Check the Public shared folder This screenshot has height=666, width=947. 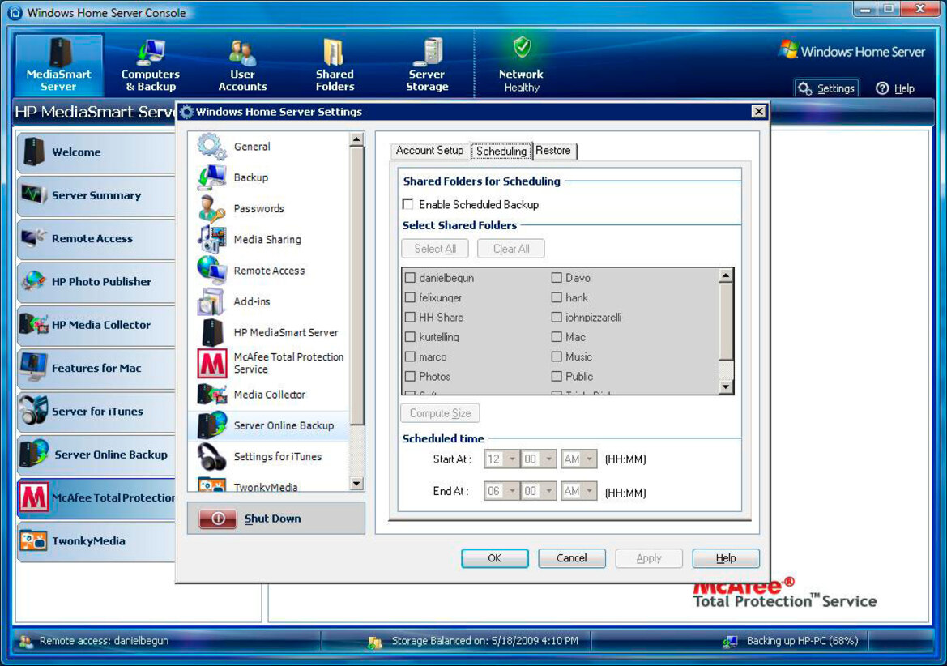(x=557, y=376)
